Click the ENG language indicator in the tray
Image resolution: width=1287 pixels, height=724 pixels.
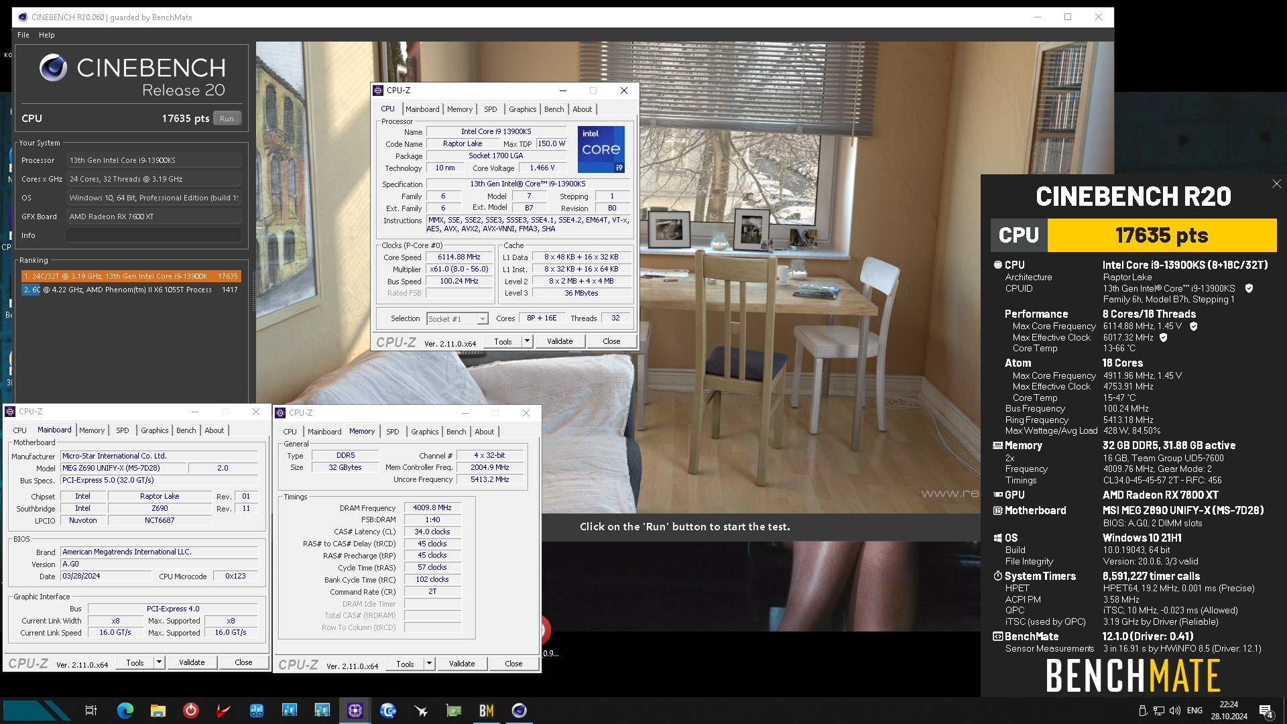(1194, 711)
